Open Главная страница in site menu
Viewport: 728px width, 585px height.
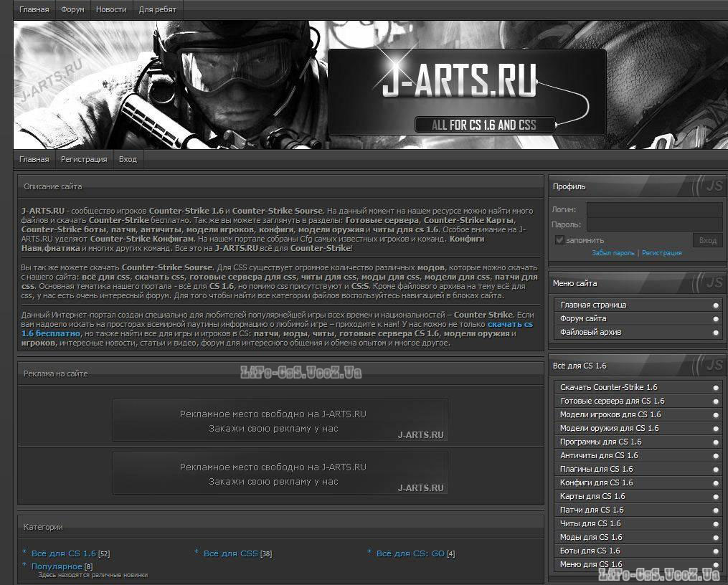click(x=638, y=305)
